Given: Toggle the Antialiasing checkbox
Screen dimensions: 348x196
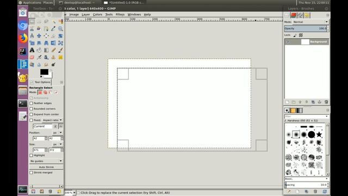Looking at the screenshot, I should click(x=32, y=98).
